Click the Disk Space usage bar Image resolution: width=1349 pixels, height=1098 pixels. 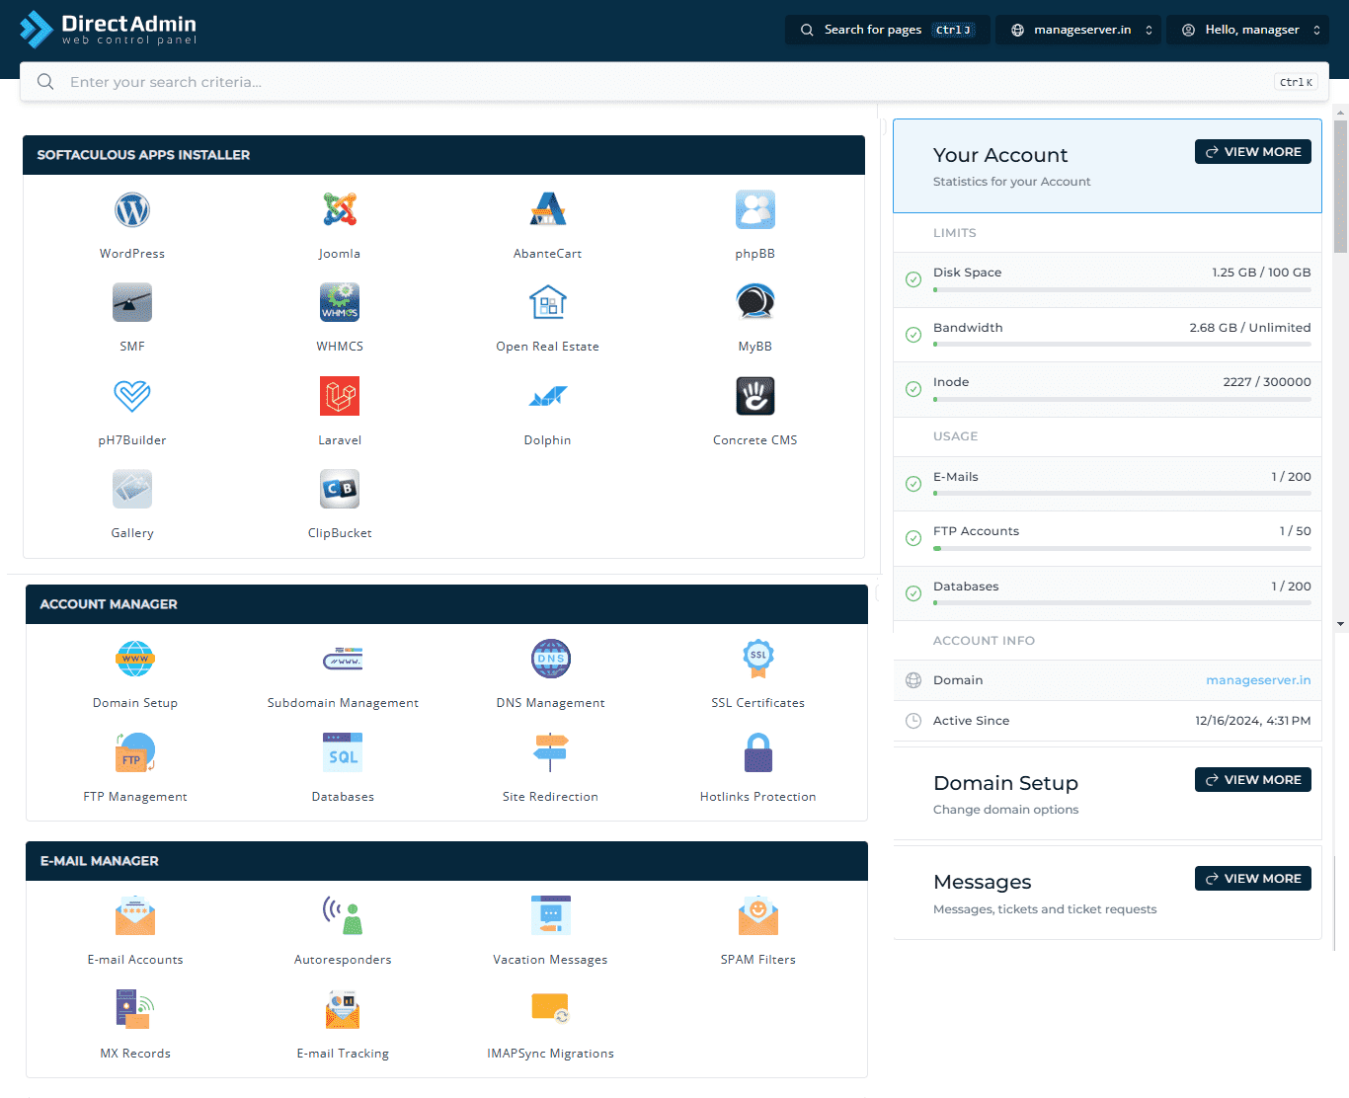click(x=1122, y=290)
